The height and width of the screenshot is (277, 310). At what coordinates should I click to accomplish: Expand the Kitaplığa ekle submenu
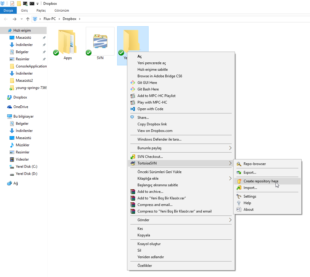click(x=230, y=178)
